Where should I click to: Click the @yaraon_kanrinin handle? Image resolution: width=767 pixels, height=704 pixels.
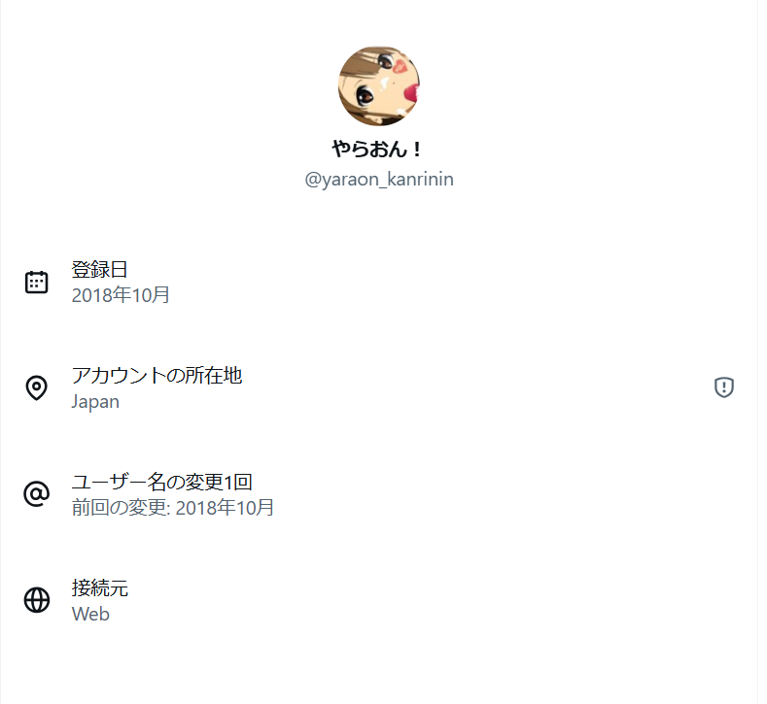tap(379, 180)
